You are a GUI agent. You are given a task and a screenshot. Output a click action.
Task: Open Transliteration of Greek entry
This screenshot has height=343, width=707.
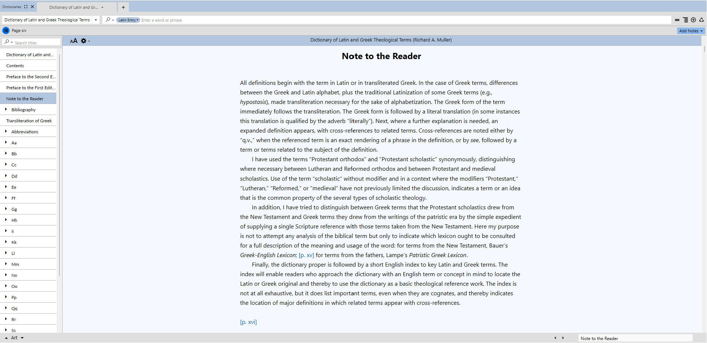point(29,121)
